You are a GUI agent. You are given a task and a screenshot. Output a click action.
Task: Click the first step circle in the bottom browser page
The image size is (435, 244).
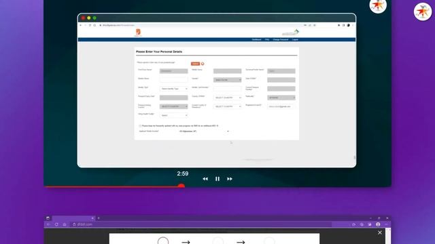point(163,241)
